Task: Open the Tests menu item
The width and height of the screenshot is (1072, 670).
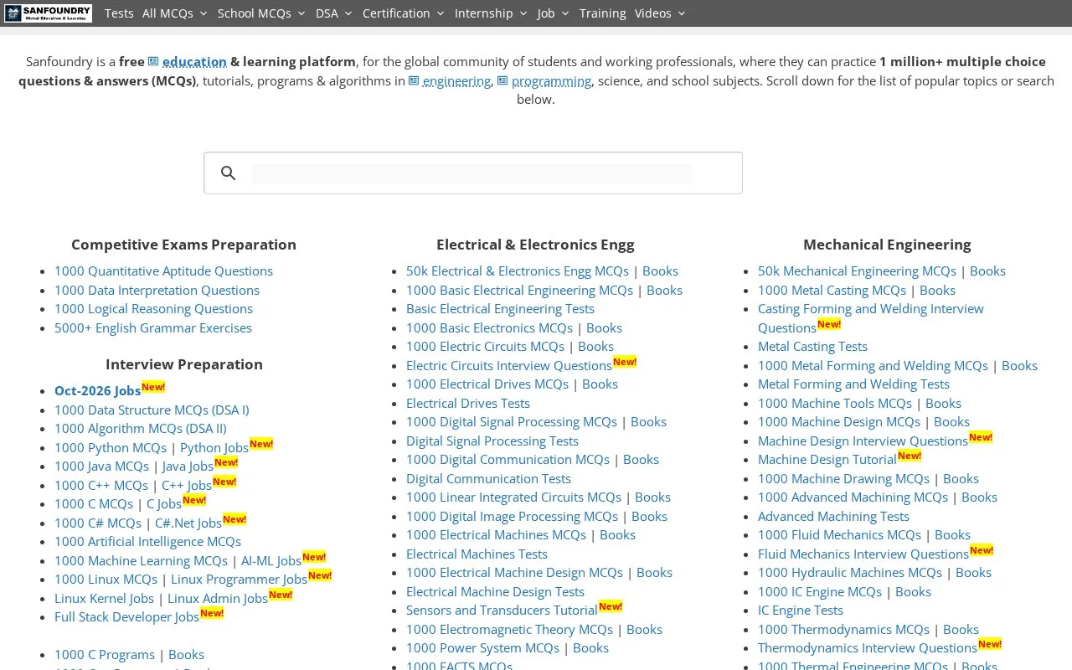Action: pos(119,13)
